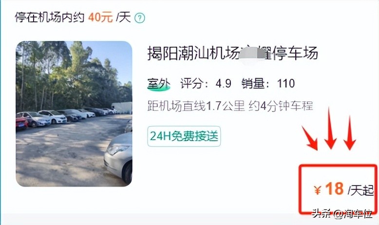This screenshot has height=225, width=379.
Task: Click the left red arrow annotation
Action: [310, 138]
